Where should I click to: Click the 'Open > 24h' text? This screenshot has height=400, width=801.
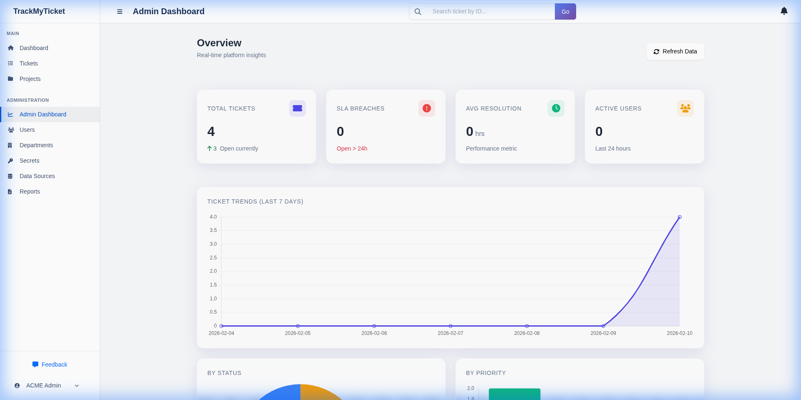click(x=352, y=148)
